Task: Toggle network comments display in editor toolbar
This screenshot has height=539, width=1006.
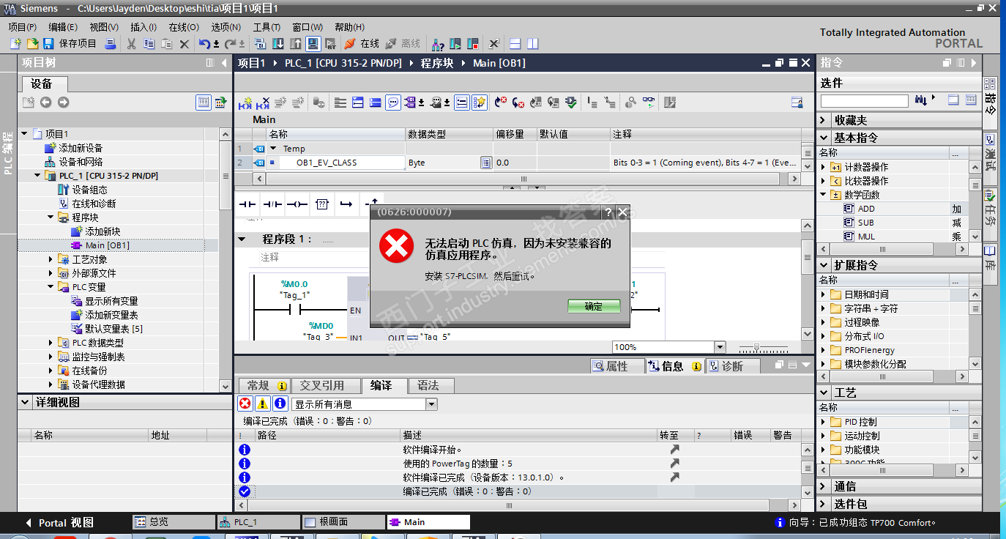Action: click(393, 103)
